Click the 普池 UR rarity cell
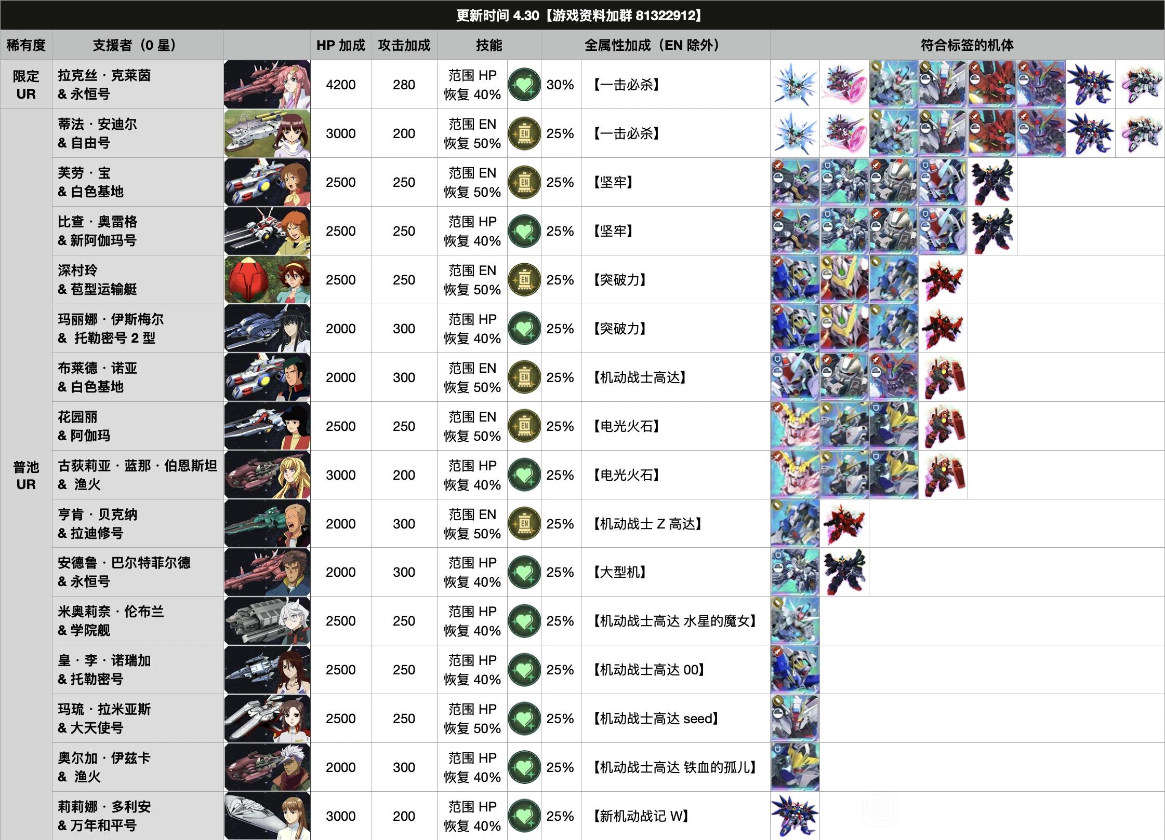 pyautogui.click(x=26, y=475)
